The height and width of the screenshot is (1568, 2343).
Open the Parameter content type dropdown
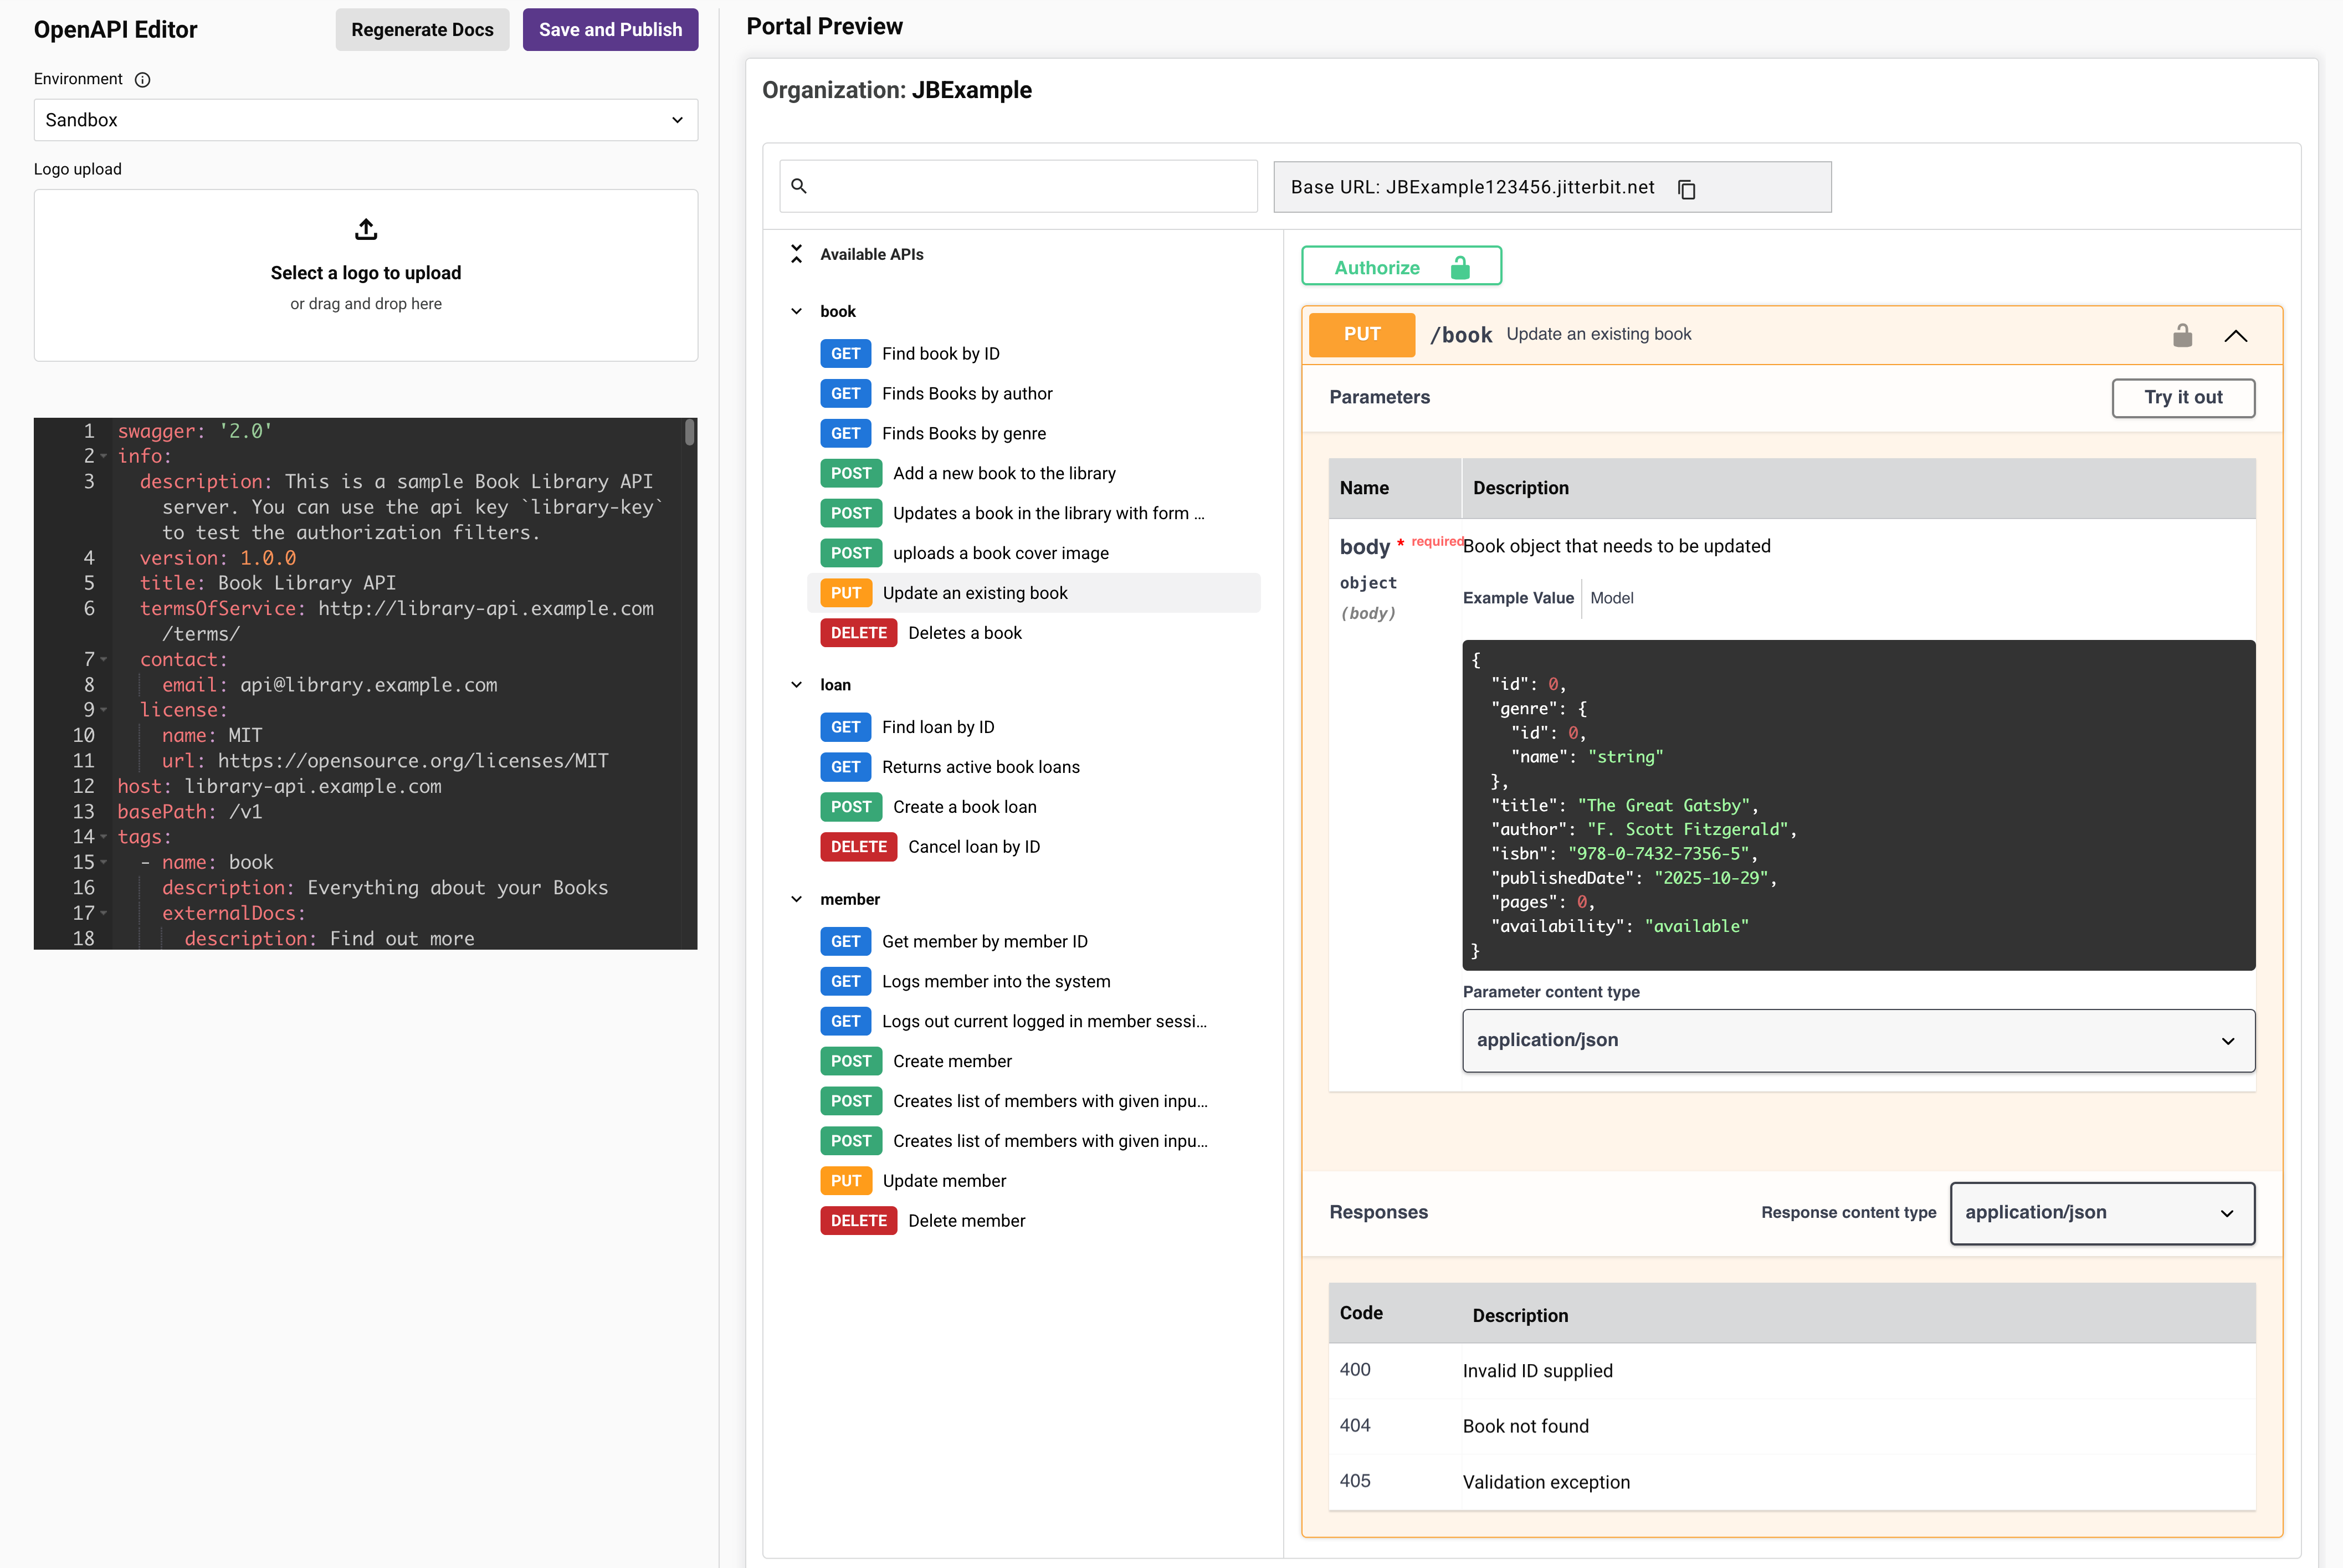(x=1858, y=1041)
